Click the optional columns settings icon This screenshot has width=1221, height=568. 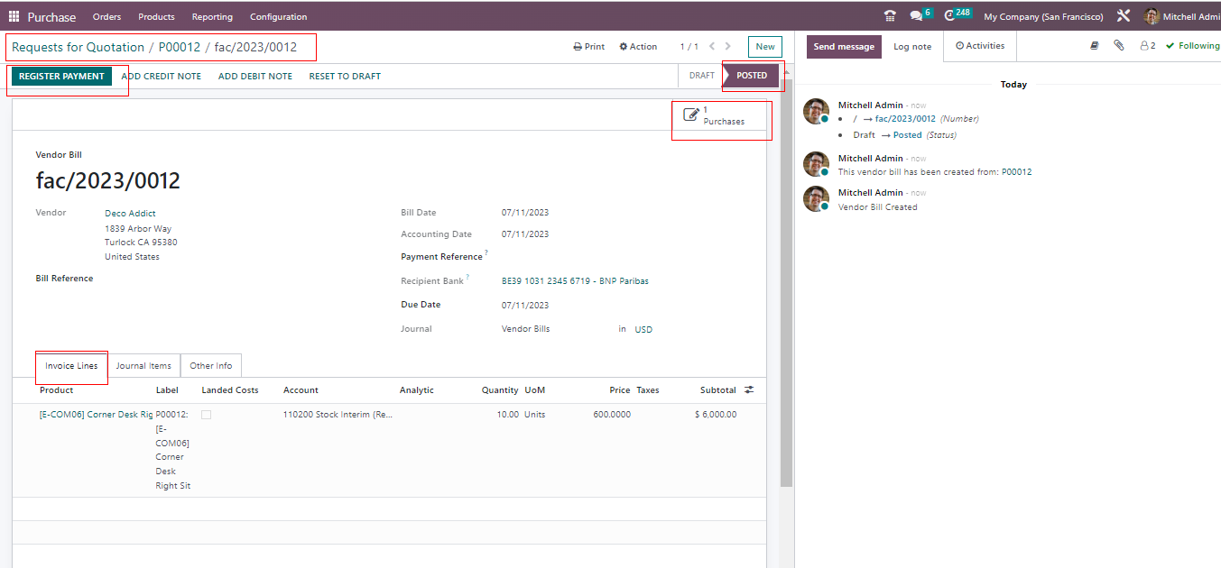pyautogui.click(x=749, y=390)
